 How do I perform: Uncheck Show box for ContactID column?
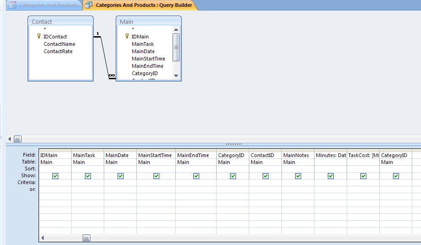point(265,176)
